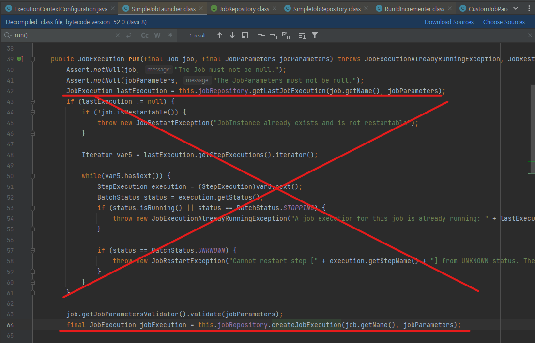The image size is (535, 343).
Task: Collapse the isRunning if block line 53
Action: [x=33, y=208]
